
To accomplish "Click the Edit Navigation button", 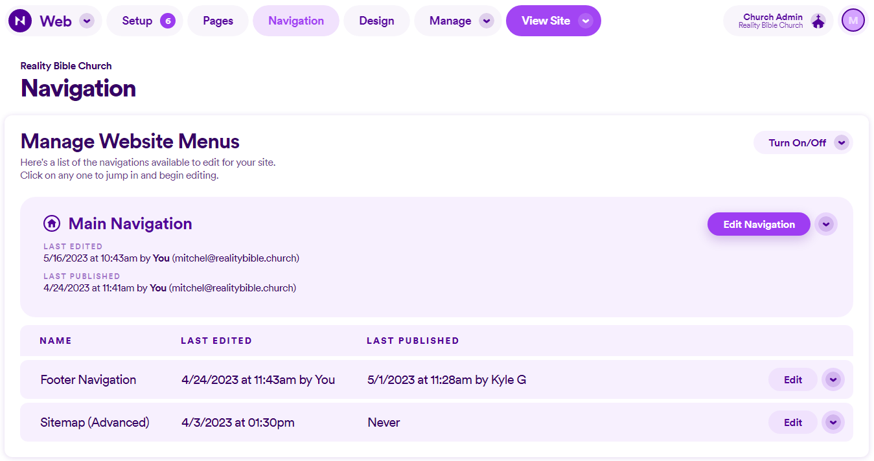I will coord(758,223).
